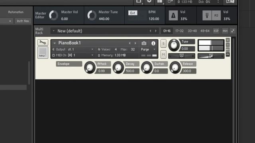Open the Output st. 1 dropdown
The image size is (255, 143).
click(92, 49)
